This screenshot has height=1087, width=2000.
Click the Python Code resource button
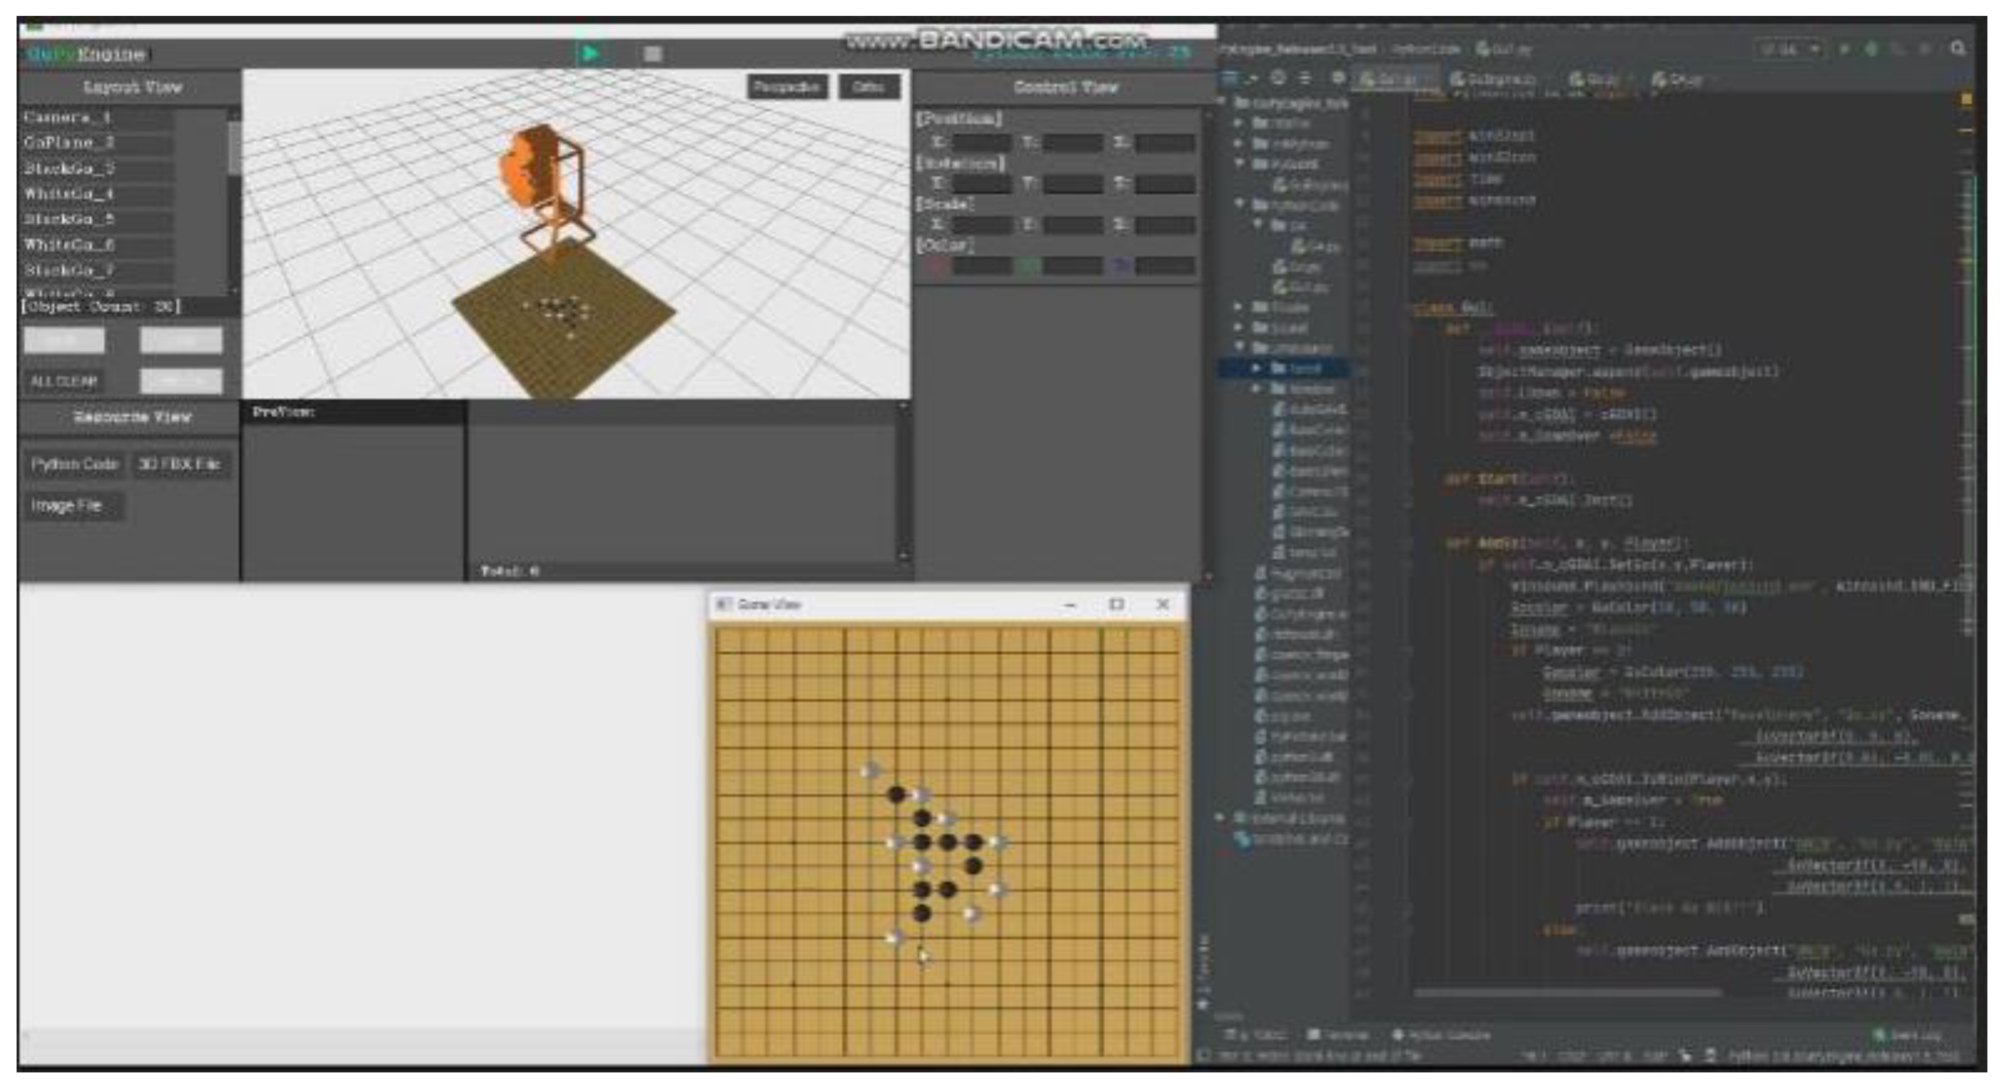click(74, 465)
